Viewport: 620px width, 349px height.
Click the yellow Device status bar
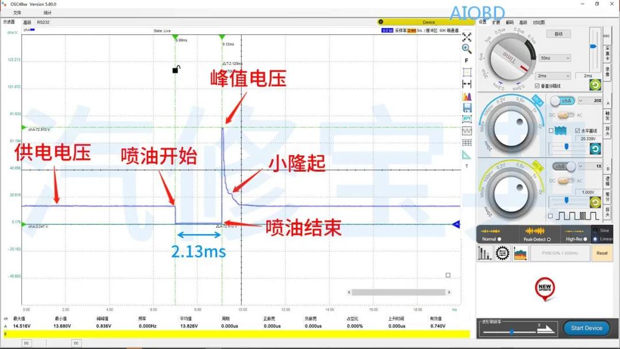click(426, 22)
